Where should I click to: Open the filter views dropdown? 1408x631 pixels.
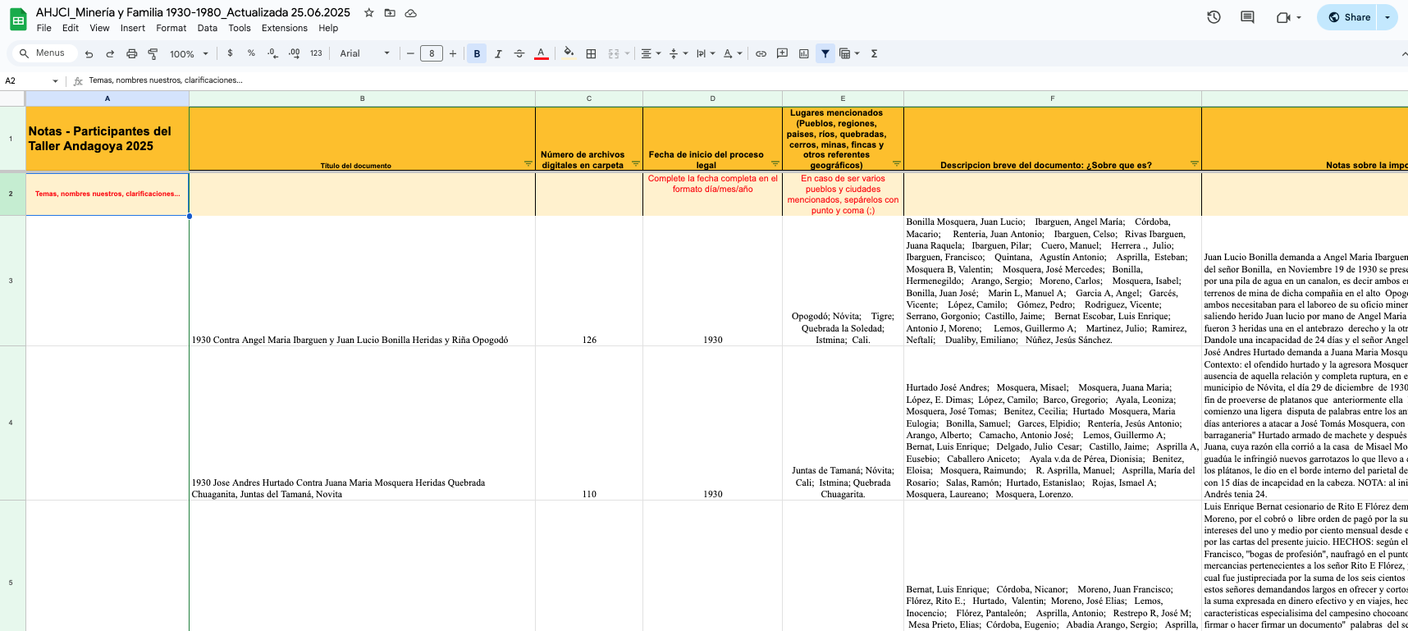click(x=849, y=54)
